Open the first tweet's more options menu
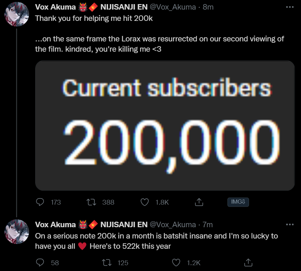 tap(289, 7)
